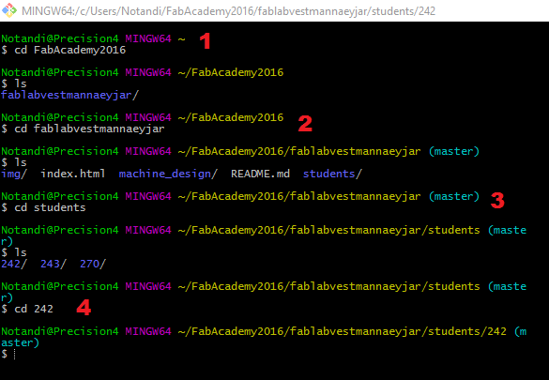
Task: Click the 'cd students' command text
Action: pos(50,207)
